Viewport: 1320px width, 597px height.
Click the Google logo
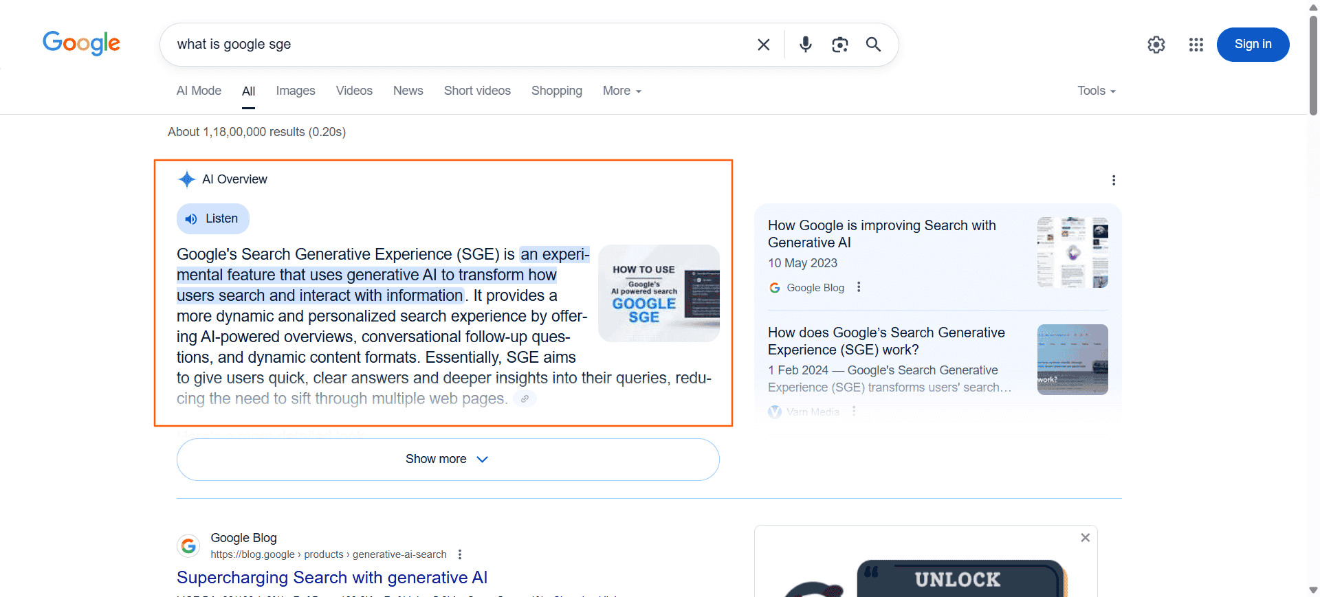click(x=81, y=43)
